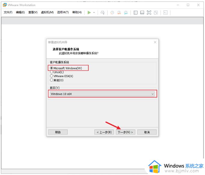Open the Windows 10 x64 version dropdown
205x175 pixels.
click(102, 94)
